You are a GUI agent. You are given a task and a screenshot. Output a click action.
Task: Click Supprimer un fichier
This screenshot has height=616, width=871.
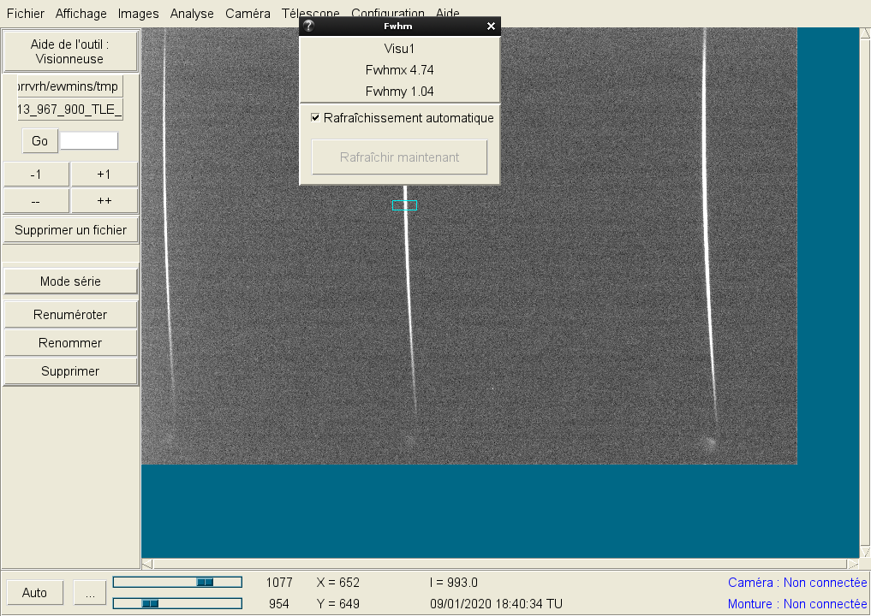[x=70, y=229]
